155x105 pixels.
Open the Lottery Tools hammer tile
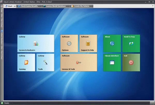coord(45,62)
